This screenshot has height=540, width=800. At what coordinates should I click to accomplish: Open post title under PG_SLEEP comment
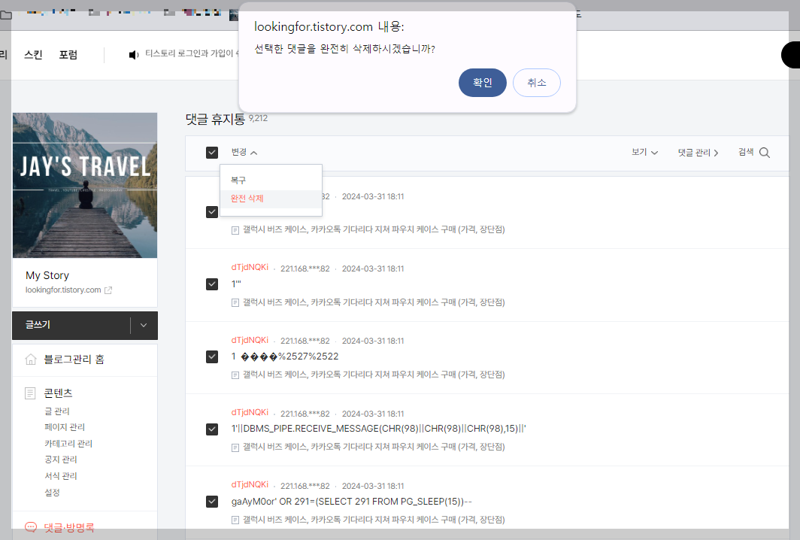[x=374, y=520]
